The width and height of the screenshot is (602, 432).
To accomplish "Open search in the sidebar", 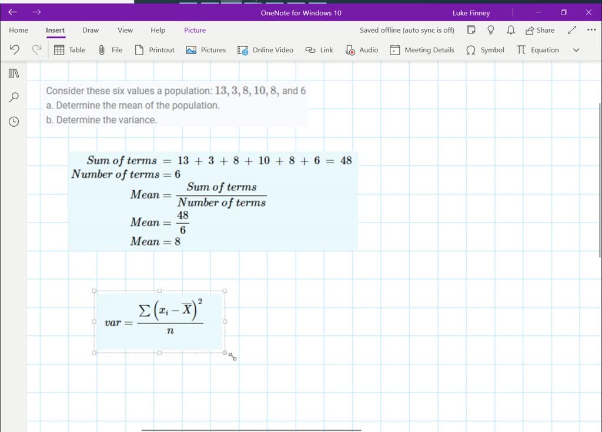I will (x=13, y=97).
